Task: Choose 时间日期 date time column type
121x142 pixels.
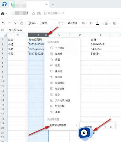Action: pos(62,106)
